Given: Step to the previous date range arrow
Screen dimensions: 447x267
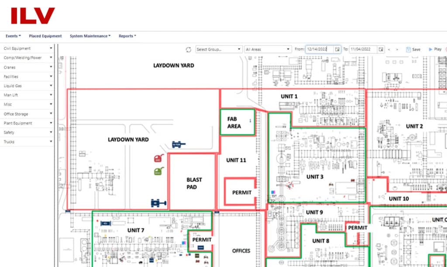Looking at the screenshot, I should [x=389, y=50].
